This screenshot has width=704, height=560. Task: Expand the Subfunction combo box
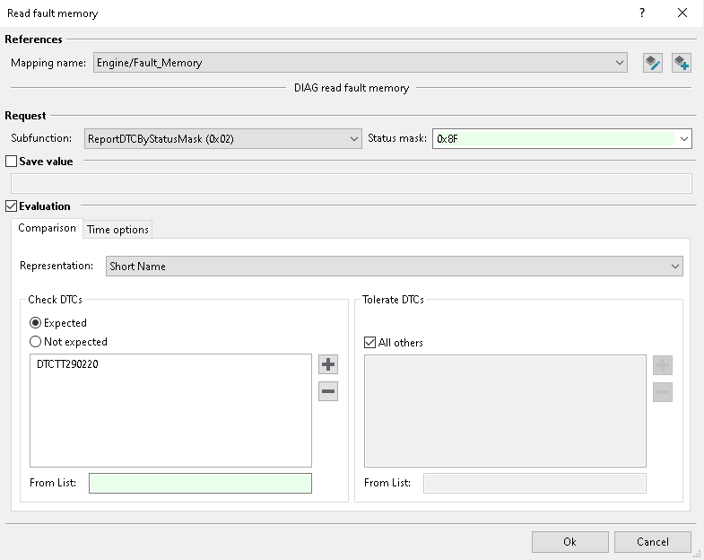[222, 139]
